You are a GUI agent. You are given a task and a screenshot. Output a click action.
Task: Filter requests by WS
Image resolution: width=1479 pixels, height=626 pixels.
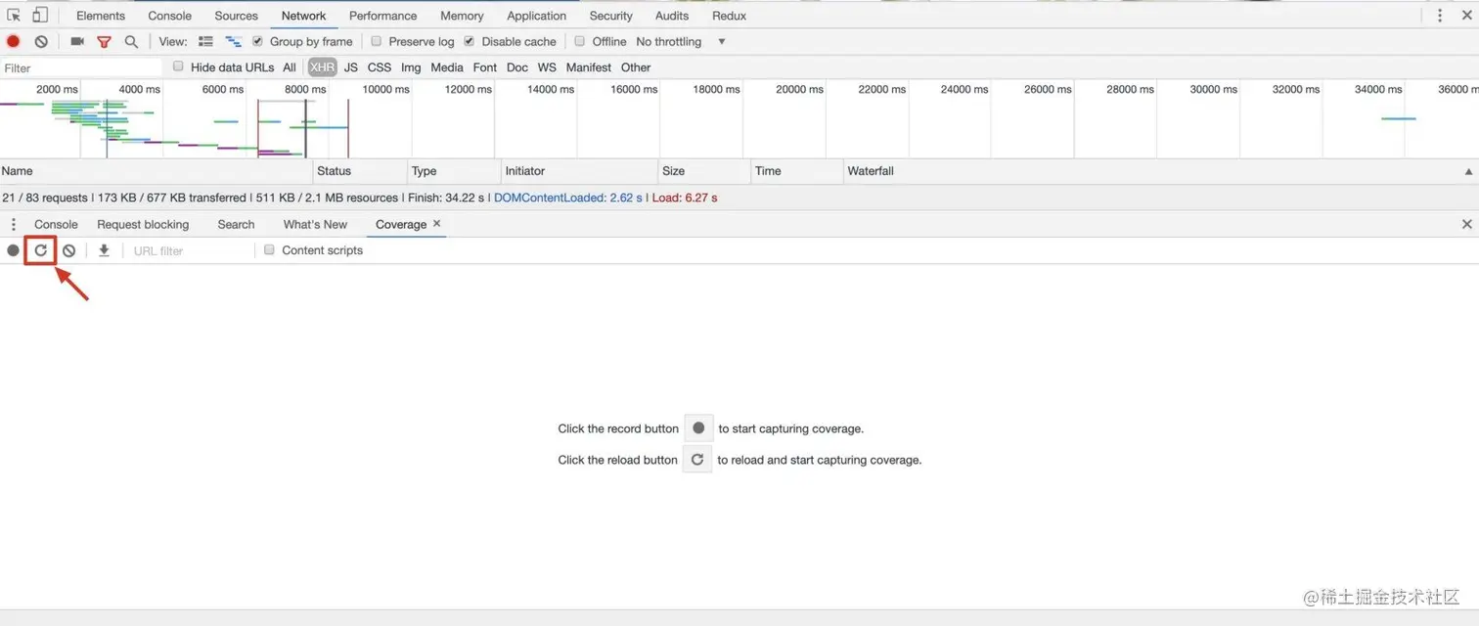tap(547, 67)
